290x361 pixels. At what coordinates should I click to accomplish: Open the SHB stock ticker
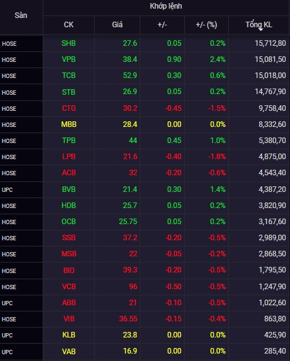tap(69, 43)
